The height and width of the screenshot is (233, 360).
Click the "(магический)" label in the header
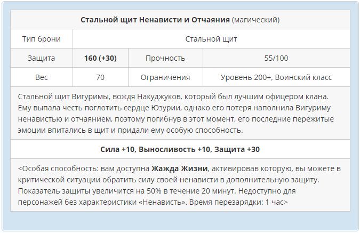(255, 20)
